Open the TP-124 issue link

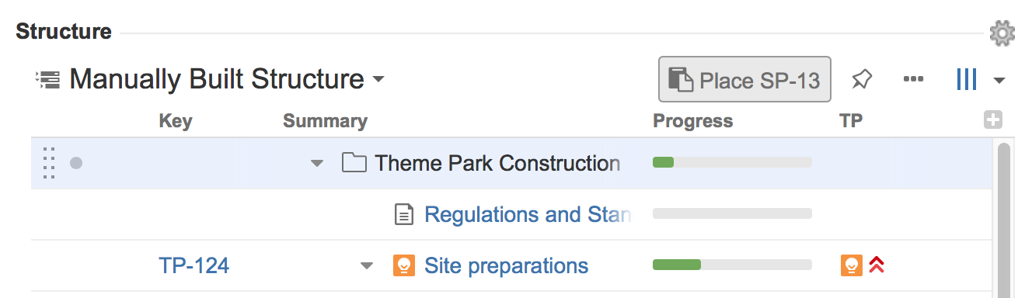(194, 265)
